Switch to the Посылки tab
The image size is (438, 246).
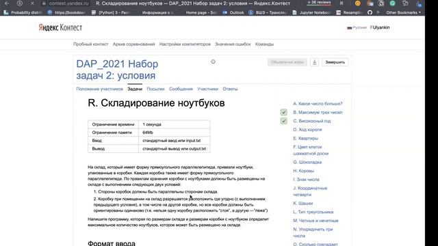click(x=155, y=89)
